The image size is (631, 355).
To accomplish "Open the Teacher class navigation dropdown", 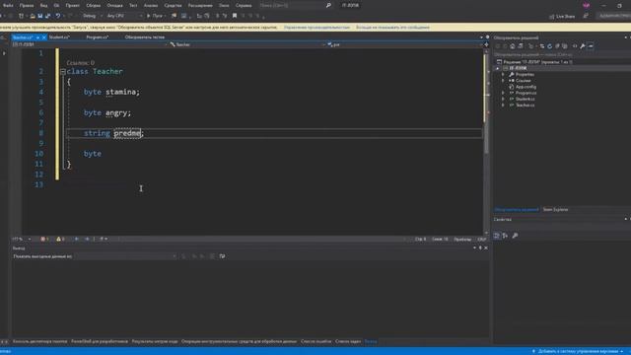I will click(x=247, y=44).
